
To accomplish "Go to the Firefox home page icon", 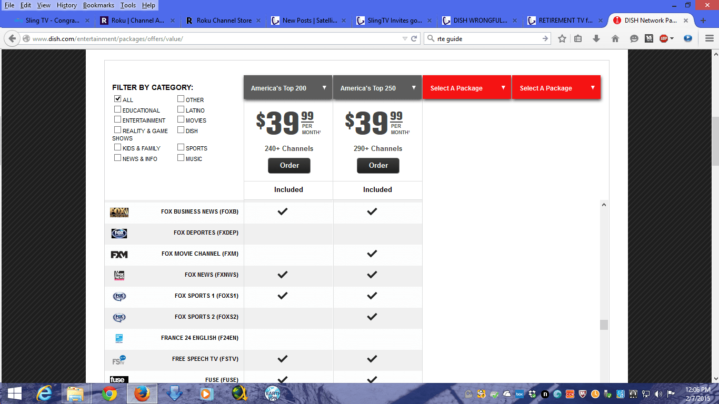I will [x=615, y=38].
